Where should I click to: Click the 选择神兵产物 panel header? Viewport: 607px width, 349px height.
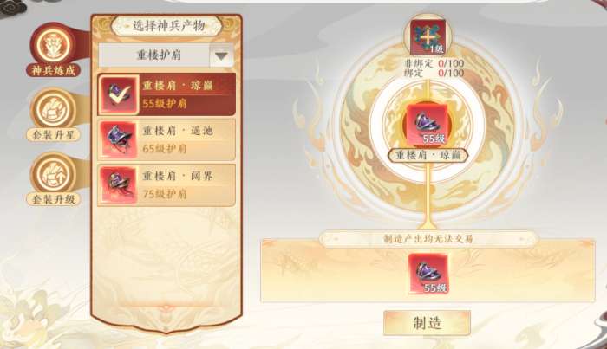tap(167, 26)
